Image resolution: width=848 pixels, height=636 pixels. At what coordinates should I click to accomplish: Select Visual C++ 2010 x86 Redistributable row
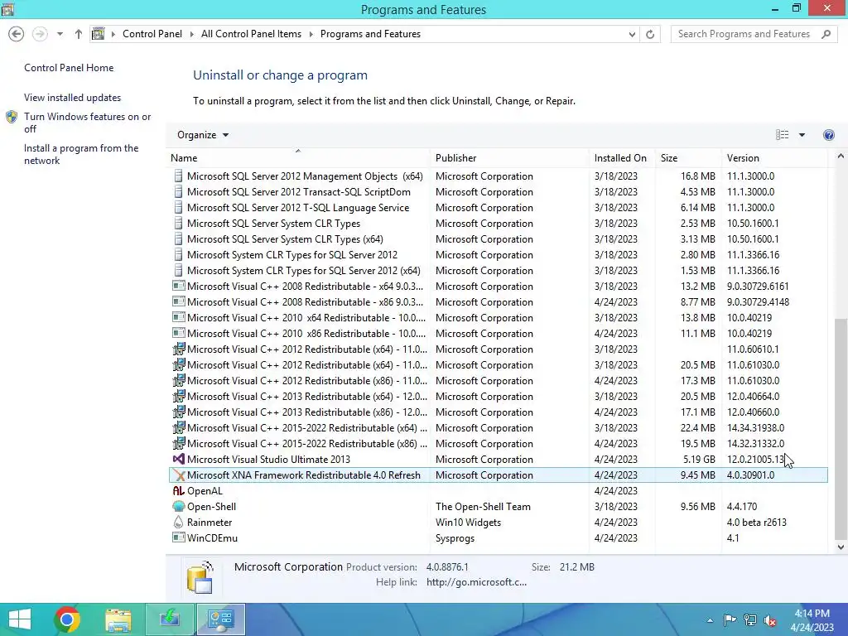point(498,333)
